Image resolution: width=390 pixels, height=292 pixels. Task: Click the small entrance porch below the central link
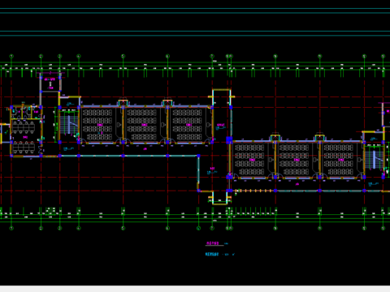click(x=219, y=198)
